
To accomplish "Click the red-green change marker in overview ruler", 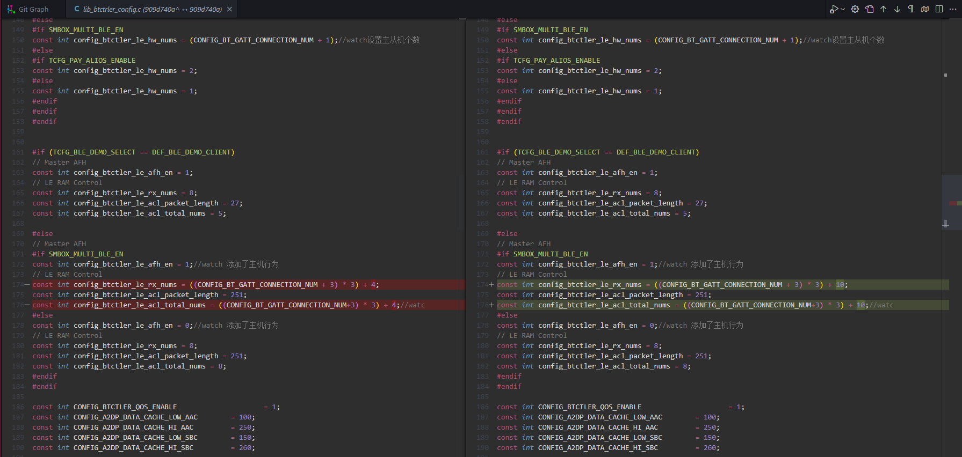I will [x=956, y=203].
